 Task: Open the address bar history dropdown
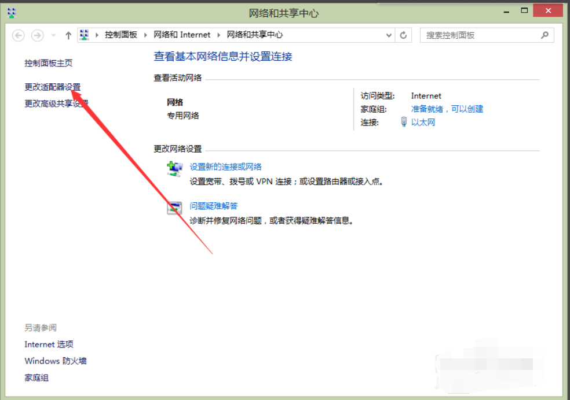(x=389, y=35)
